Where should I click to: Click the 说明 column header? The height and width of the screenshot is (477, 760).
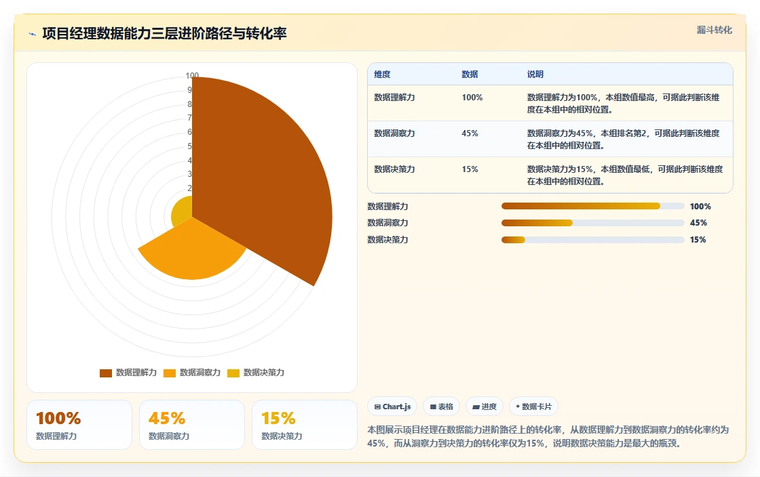tap(535, 74)
